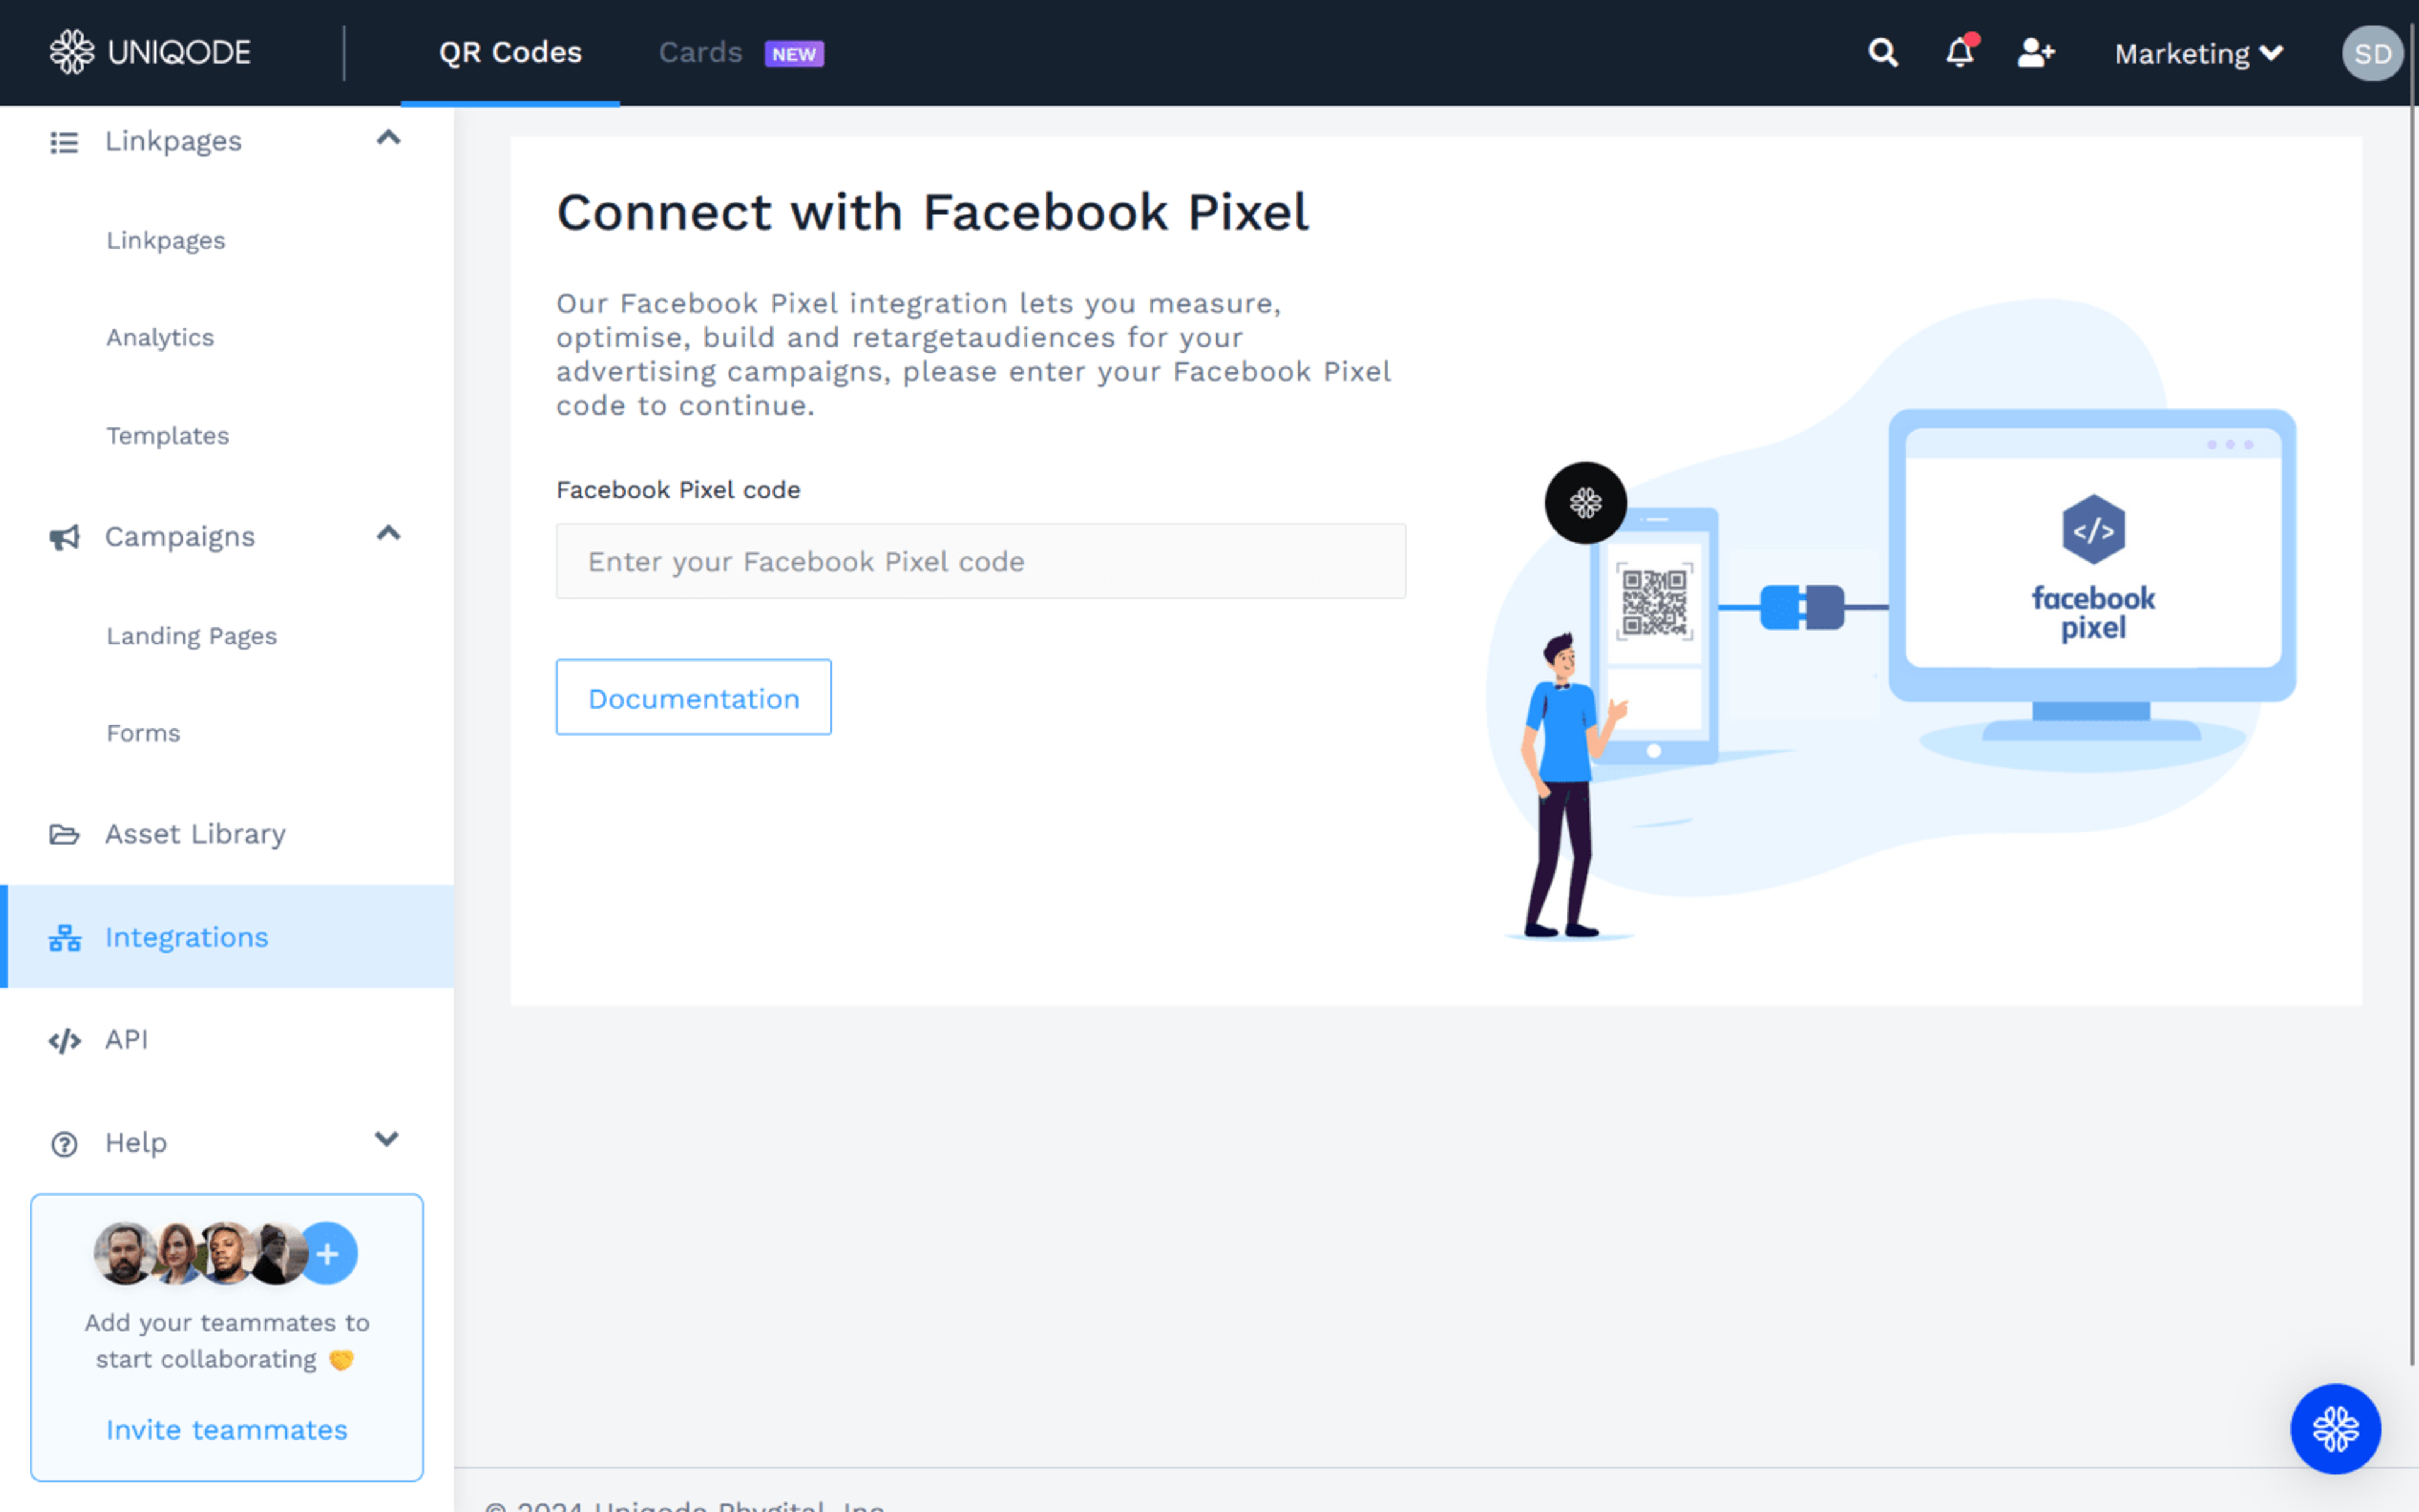Click the search magnifier icon
Screen dimensions: 2419x1512
point(1882,52)
